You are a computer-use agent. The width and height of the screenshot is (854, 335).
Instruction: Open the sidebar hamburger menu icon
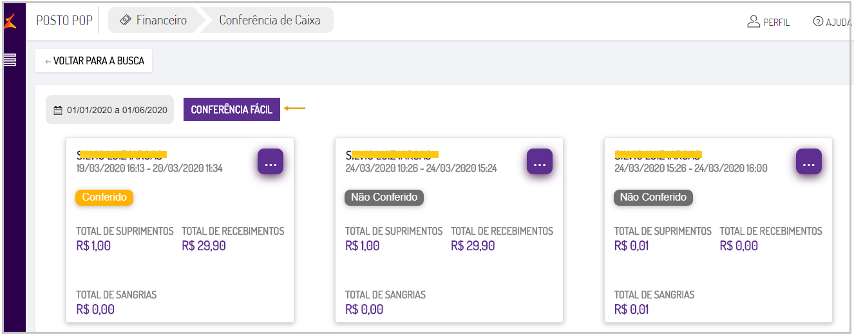pos(10,60)
